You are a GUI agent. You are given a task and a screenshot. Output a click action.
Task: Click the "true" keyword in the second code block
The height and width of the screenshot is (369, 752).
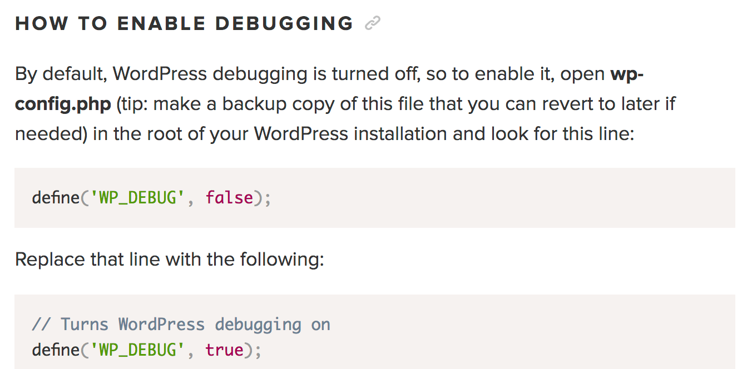click(x=225, y=350)
